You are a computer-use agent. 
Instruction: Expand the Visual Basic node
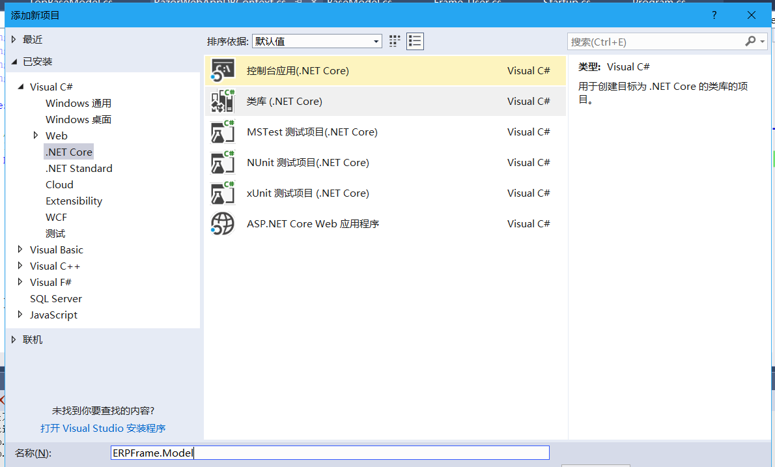[20, 249]
